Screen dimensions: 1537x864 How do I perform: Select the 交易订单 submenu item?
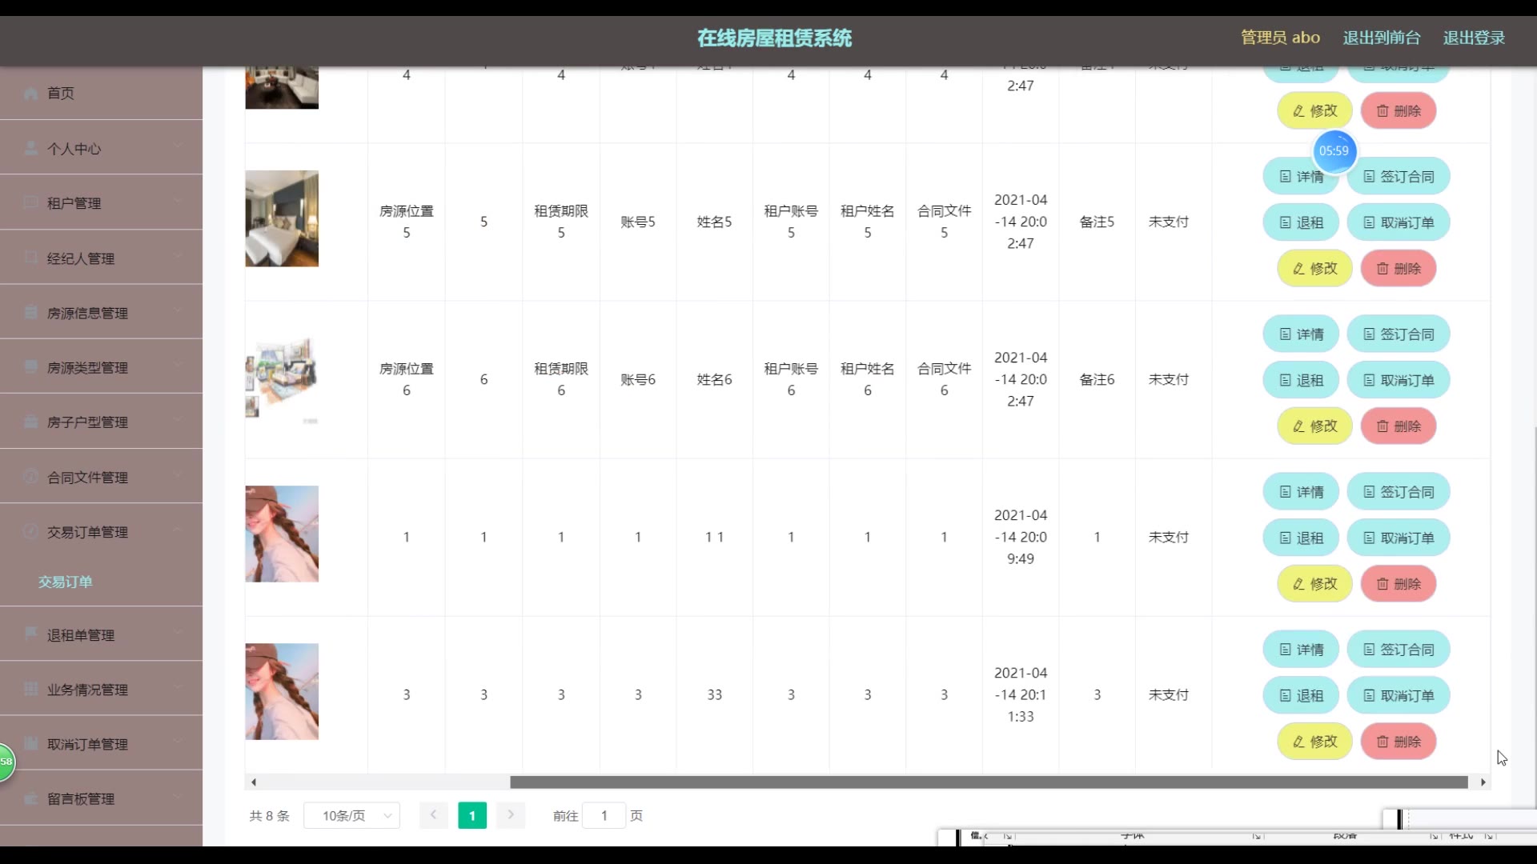coord(66,582)
